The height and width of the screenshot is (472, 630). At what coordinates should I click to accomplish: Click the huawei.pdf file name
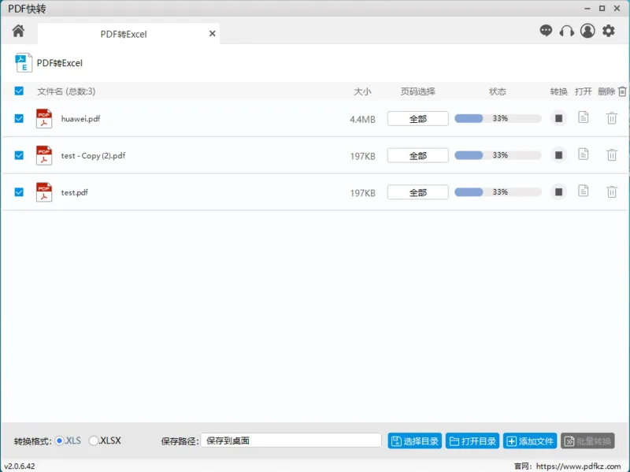tap(81, 119)
